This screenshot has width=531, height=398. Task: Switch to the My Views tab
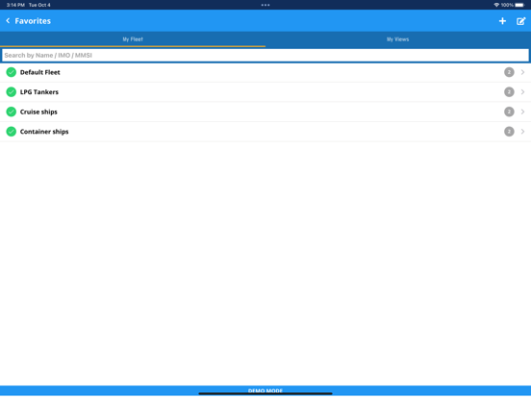tap(398, 39)
